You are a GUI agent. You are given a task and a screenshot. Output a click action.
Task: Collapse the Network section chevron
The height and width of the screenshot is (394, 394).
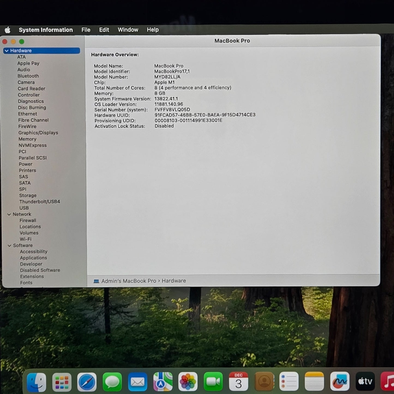pos(9,214)
